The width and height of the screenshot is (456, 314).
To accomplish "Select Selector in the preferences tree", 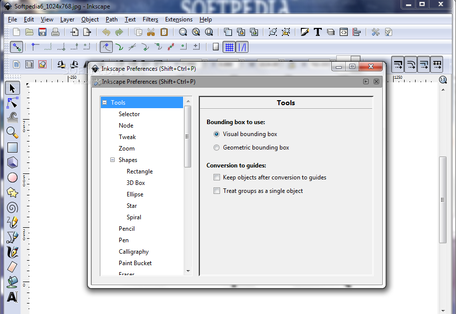I will (x=129, y=114).
